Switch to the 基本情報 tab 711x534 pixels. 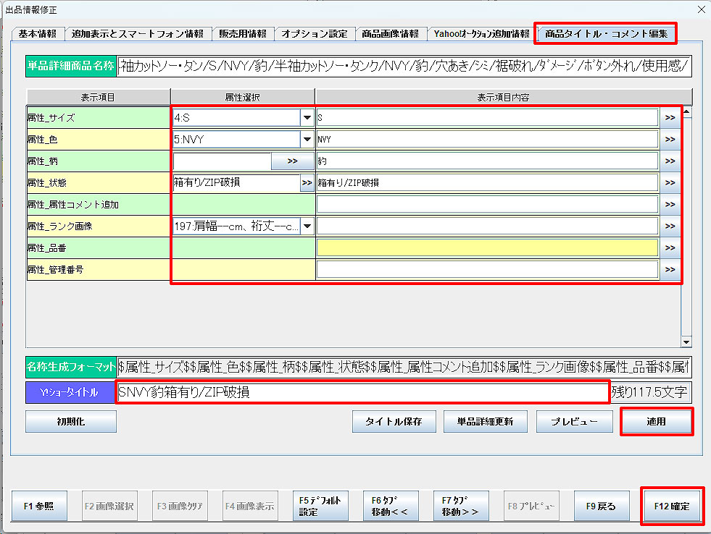[x=38, y=34]
